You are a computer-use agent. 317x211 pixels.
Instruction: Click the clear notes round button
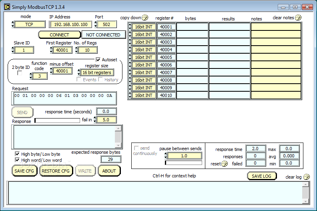pyautogui.click(x=298, y=18)
